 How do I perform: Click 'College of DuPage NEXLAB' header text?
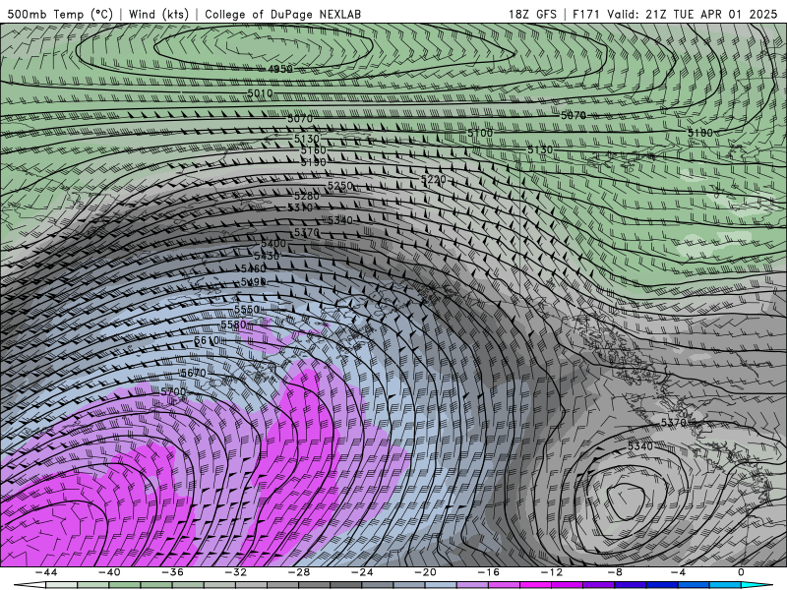click(x=282, y=14)
